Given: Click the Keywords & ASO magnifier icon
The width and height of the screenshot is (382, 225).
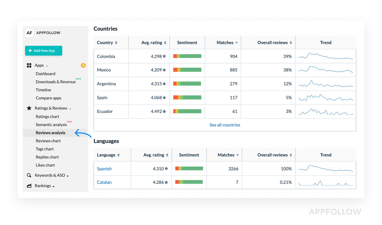Looking at the screenshot, I should point(29,175).
